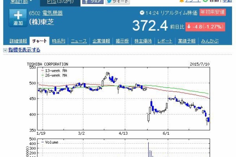Click the 450 price axis label
Image resolution: width=236 pixels, height=157 pixels.
33,99
